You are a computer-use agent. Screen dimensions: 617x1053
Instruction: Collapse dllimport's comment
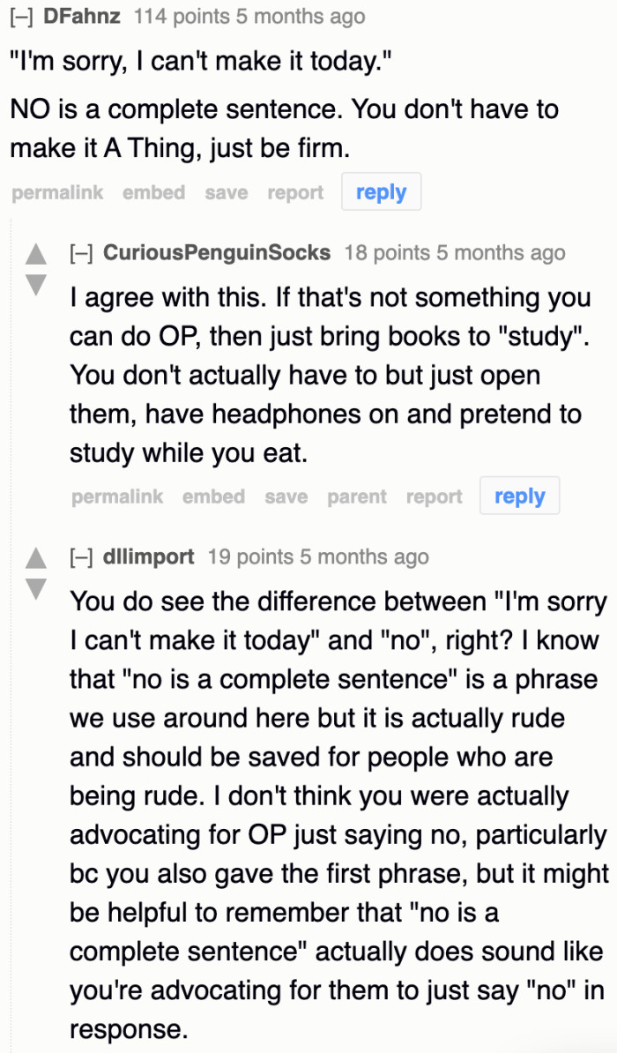[81, 556]
